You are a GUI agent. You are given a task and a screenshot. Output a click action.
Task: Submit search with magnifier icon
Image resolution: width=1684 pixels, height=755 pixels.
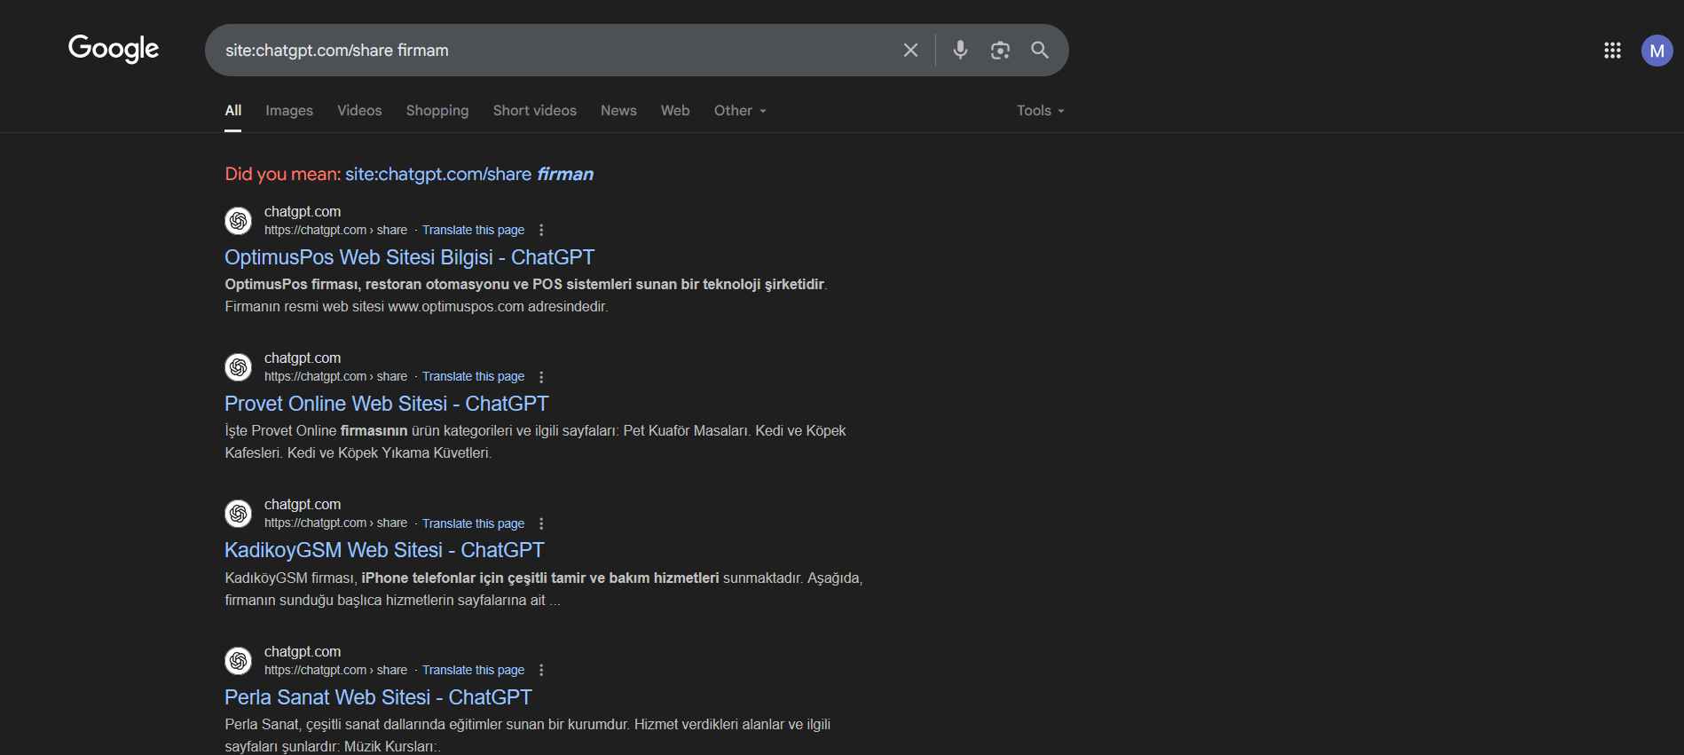tap(1040, 51)
